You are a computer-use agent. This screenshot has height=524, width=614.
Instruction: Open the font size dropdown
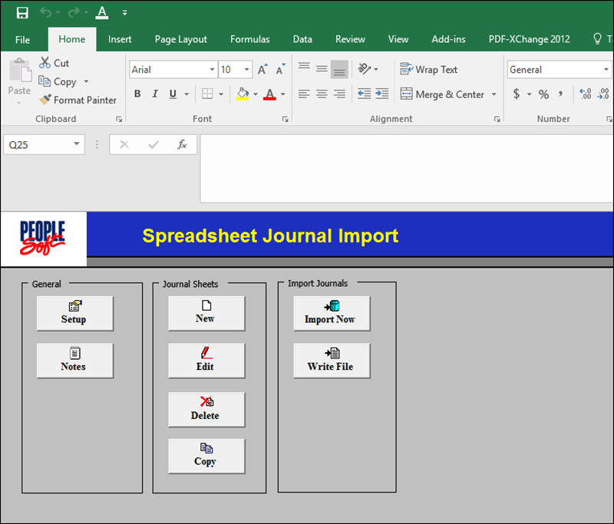coord(246,70)
